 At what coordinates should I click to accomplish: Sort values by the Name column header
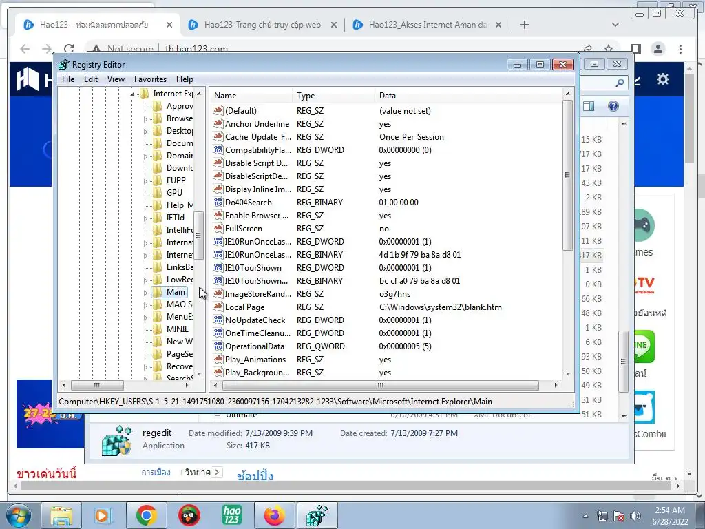click(251, 95)
